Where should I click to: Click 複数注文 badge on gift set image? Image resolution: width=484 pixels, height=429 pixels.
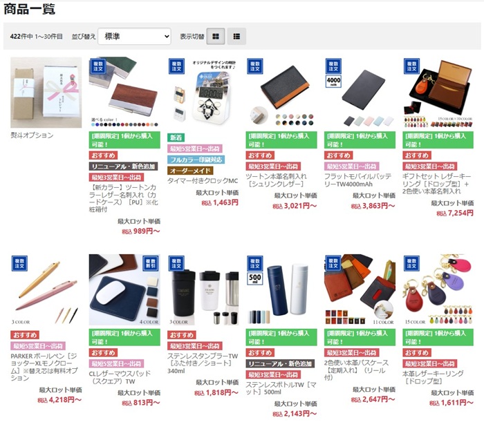pos(412,66)
